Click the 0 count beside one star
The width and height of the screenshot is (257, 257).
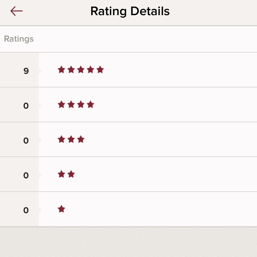pos(26,210)
